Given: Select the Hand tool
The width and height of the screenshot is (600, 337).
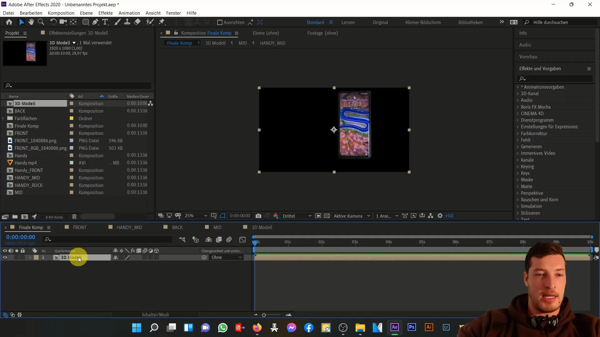Looking at the screenshot, I should click(x=31, y=22).
